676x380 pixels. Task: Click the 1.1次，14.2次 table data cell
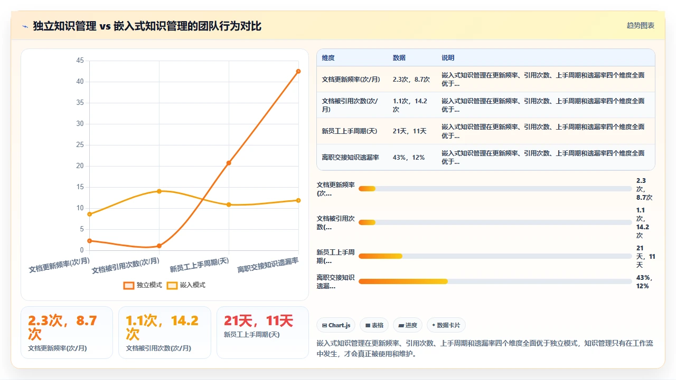pyautogui.click(x=412, y=105)
